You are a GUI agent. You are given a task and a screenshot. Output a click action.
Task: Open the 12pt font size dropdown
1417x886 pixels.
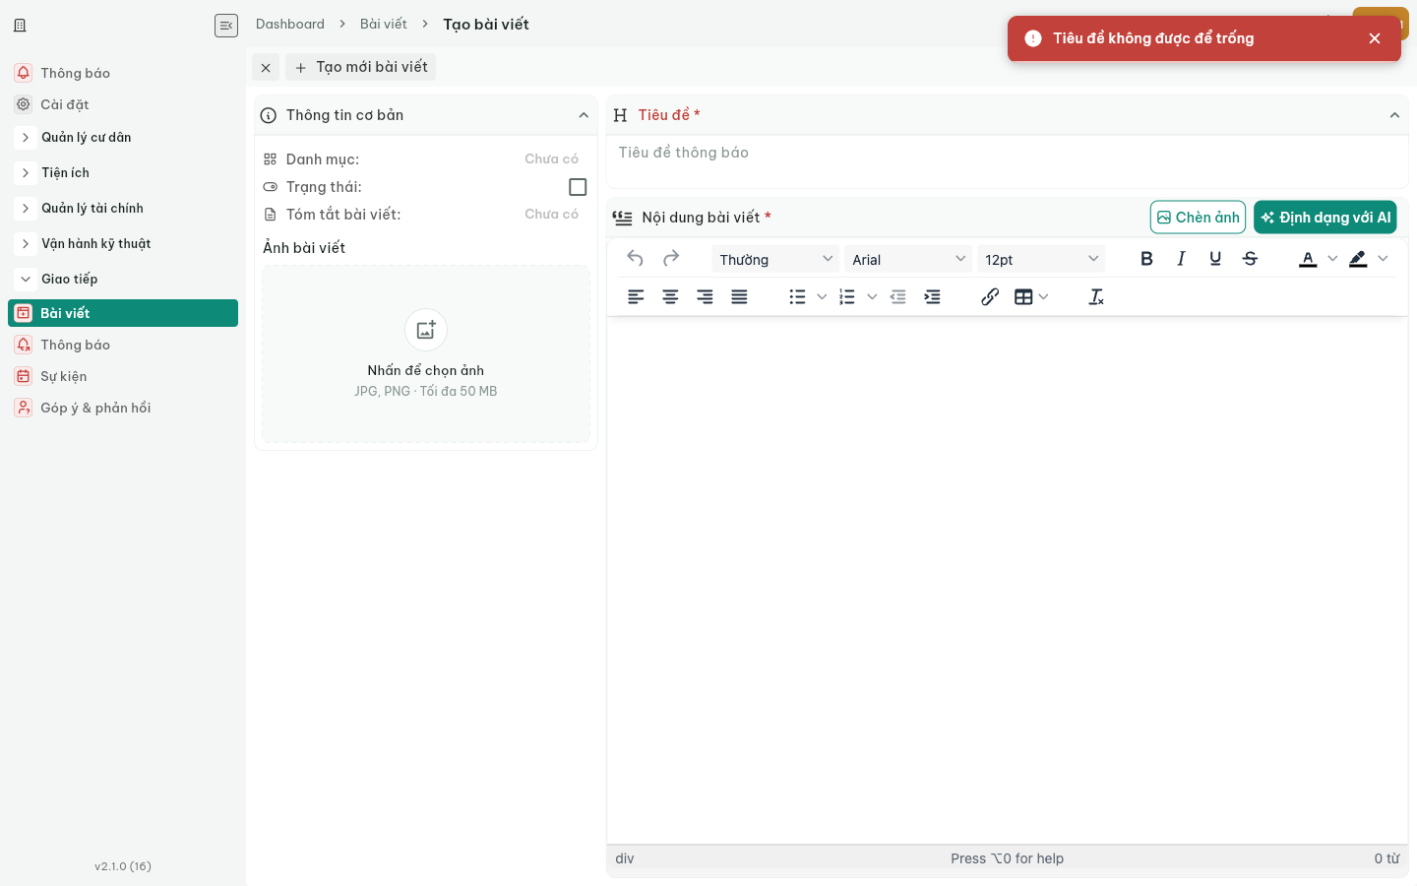tap(1041, 259)
